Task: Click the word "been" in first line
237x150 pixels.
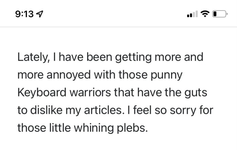Action: click(99, 57)
